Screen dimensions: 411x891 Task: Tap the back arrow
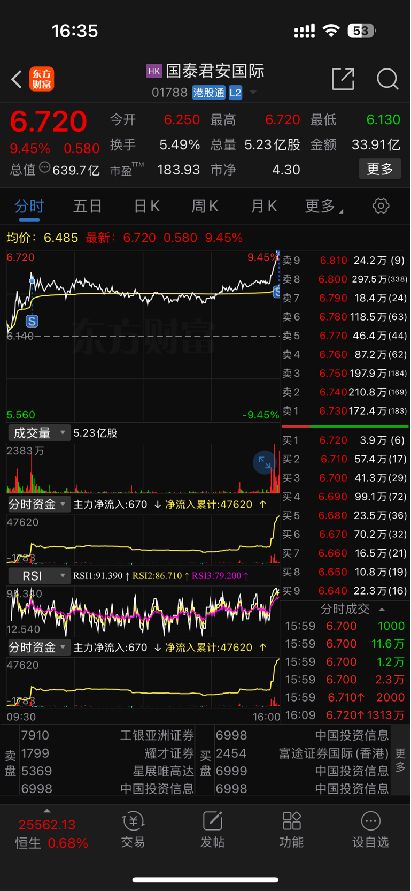17,79
